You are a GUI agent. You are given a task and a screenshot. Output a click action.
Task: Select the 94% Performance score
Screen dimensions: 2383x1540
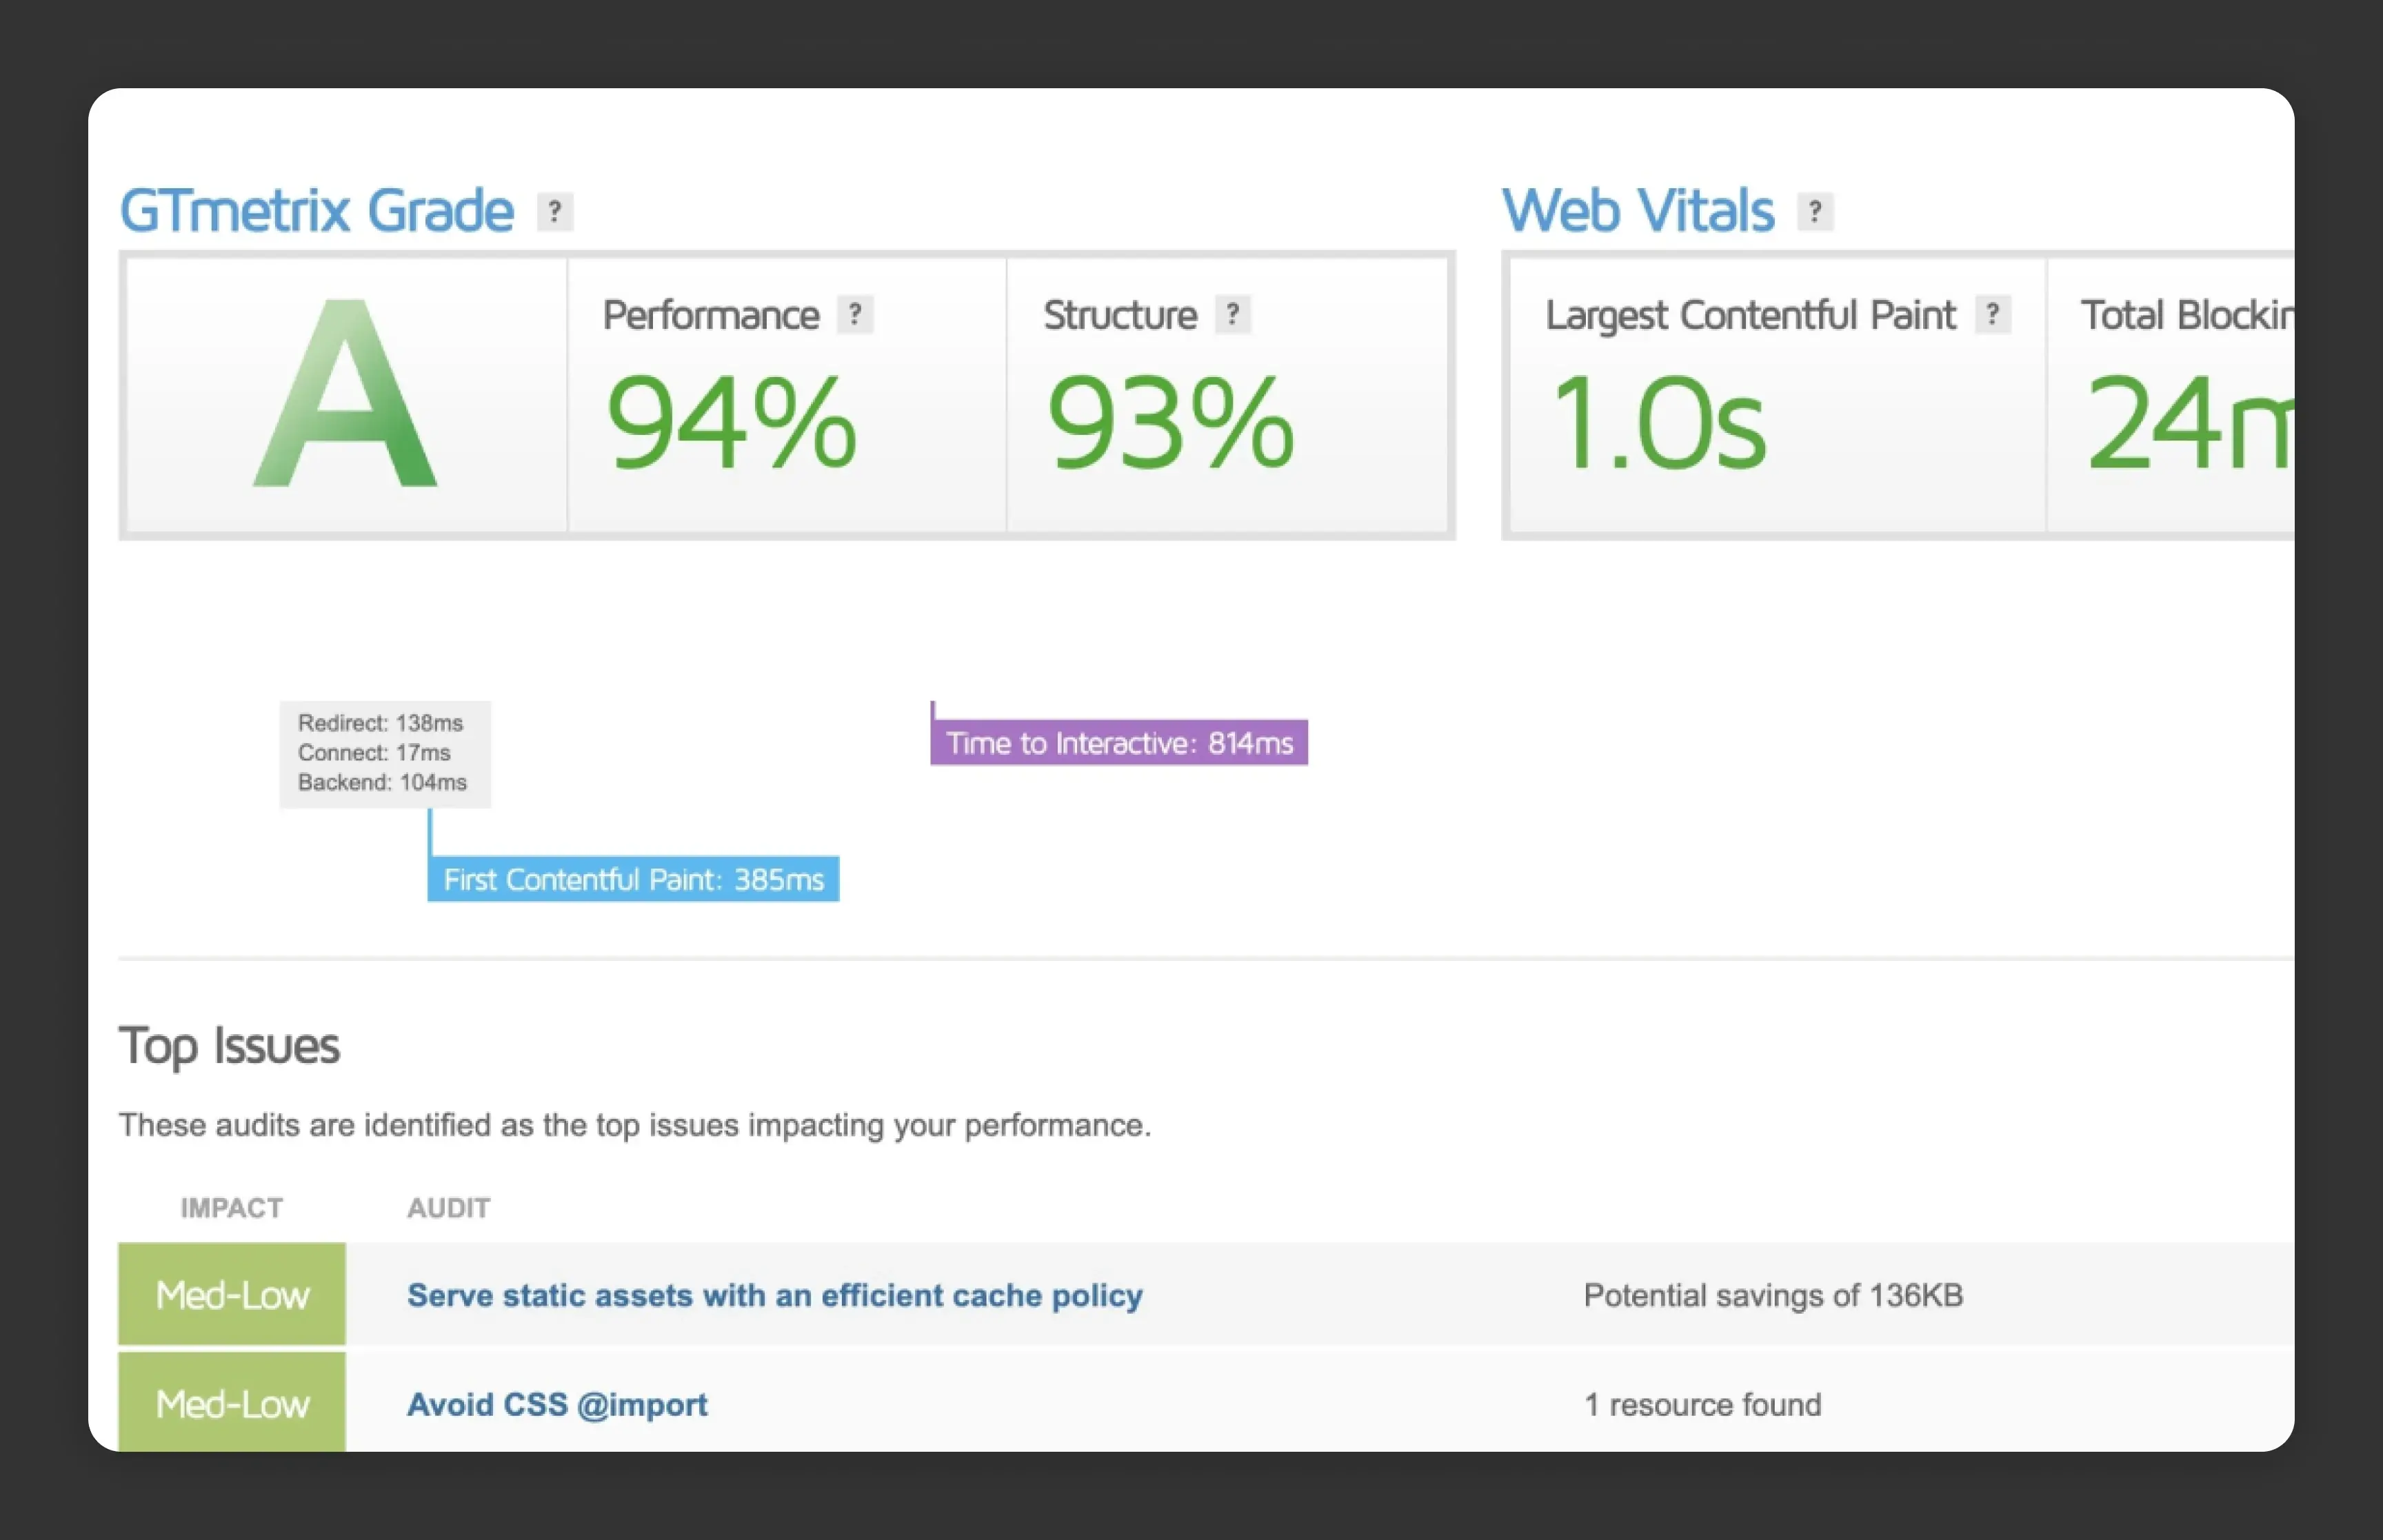[732, 421]
